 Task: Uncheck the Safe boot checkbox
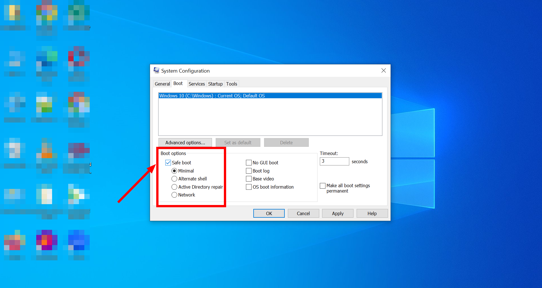168,163
